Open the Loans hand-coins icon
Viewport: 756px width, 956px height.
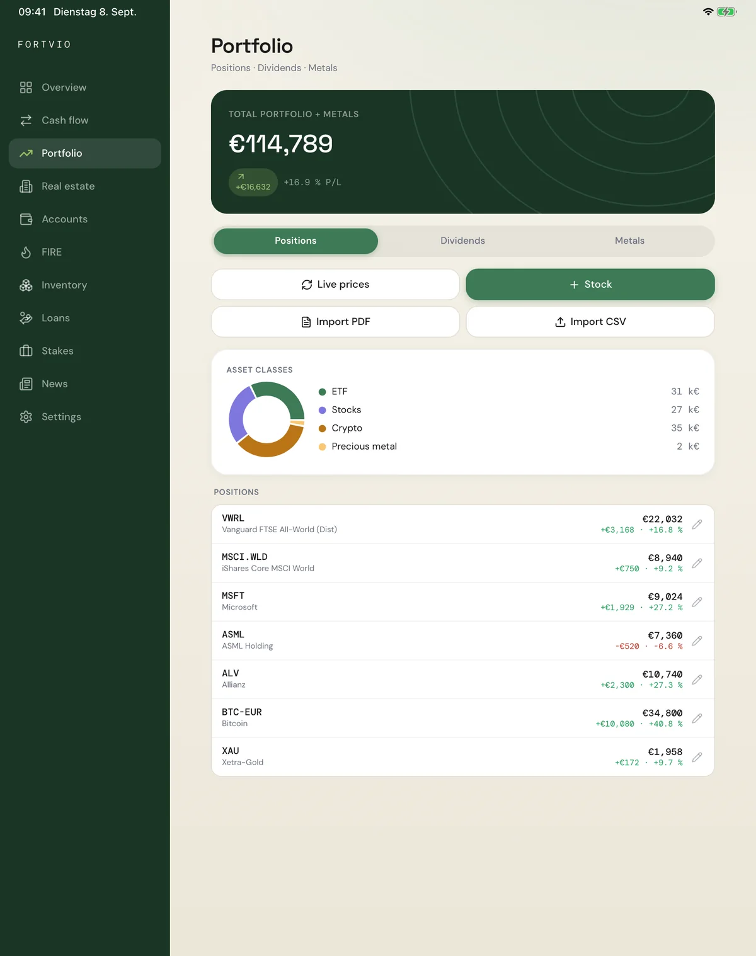click(26, 318)
